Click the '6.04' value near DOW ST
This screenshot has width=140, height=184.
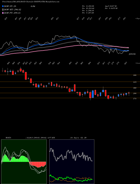33,6
